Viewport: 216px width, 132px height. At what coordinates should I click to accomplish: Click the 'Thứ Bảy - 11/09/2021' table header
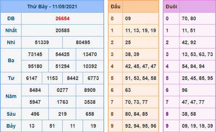click(x=52, y=7)
